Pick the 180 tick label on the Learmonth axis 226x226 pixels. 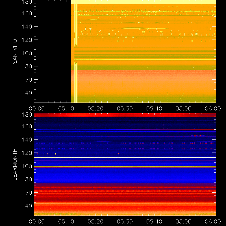[x=27, y=115]
